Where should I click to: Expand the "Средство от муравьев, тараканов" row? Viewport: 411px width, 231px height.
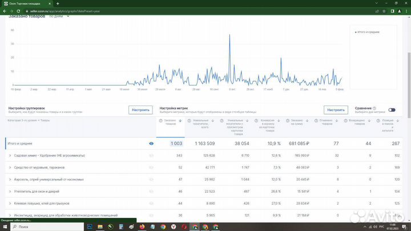[x=10, y=168]
